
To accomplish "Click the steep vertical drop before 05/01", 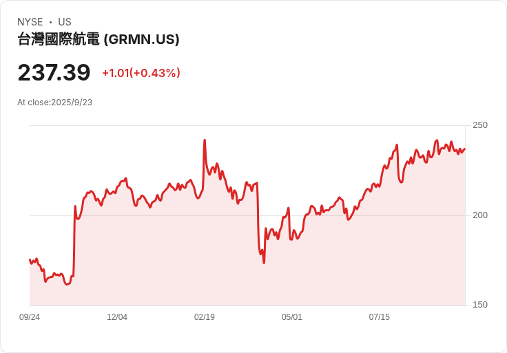I will coord(258,220).
